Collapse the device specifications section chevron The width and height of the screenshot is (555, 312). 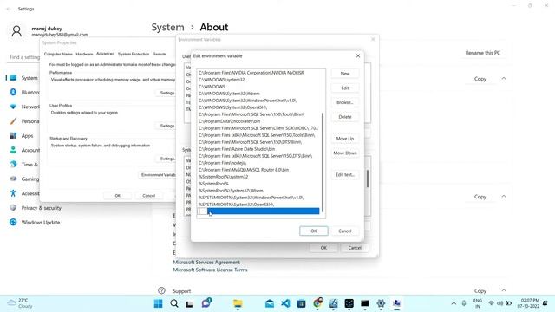[x=503, y=79]
